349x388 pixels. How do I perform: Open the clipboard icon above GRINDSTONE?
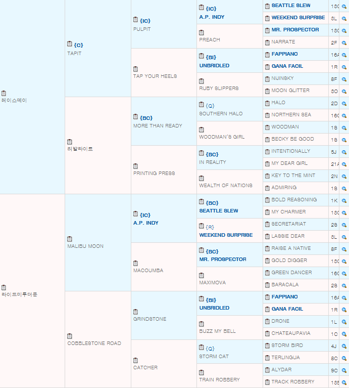point(135,312)
